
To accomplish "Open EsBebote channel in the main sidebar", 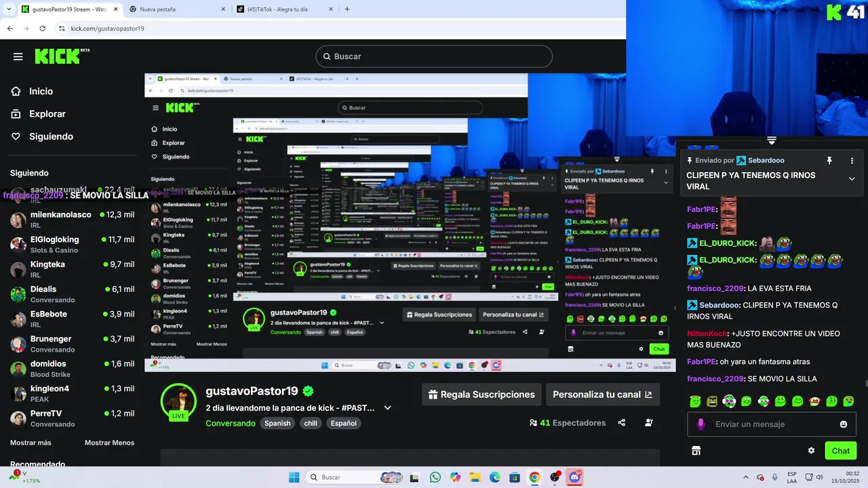I will point(73,319).
